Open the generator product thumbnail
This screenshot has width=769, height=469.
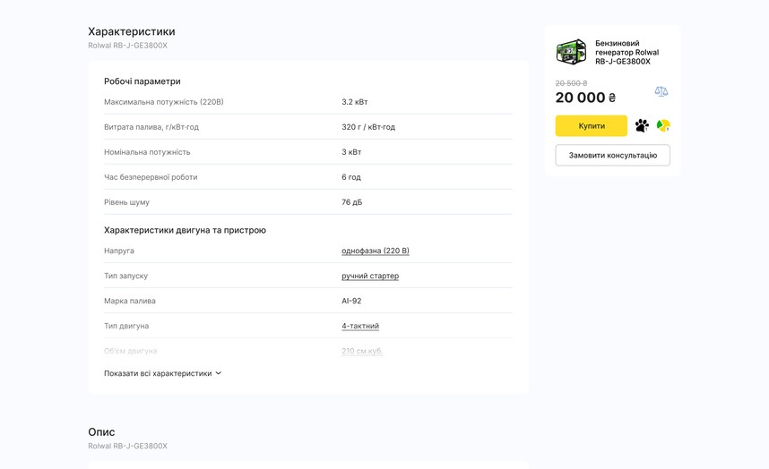point(571,52)
